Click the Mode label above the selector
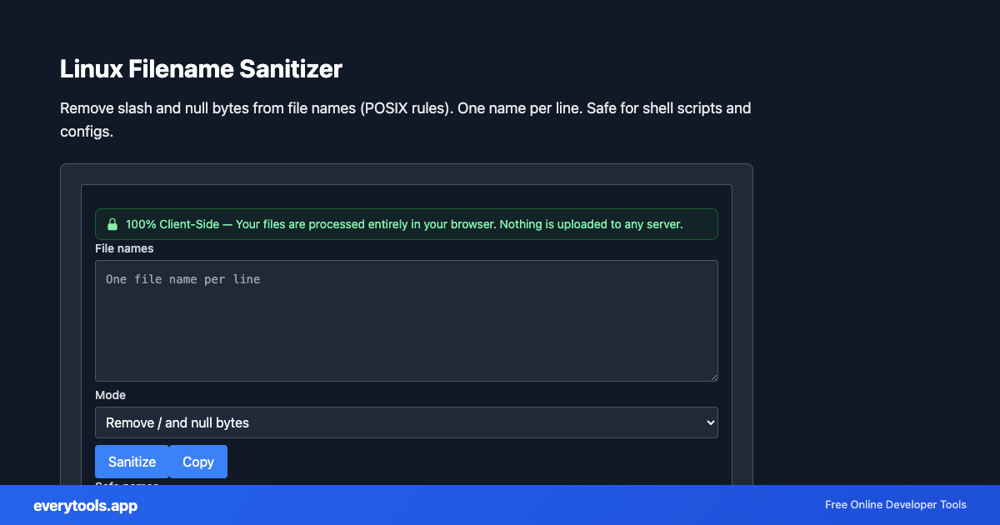 click(110, 395)
